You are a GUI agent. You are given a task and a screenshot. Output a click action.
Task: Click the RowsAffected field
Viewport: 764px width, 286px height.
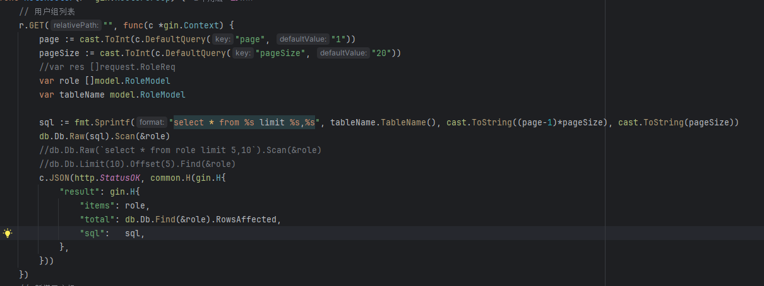244,219
